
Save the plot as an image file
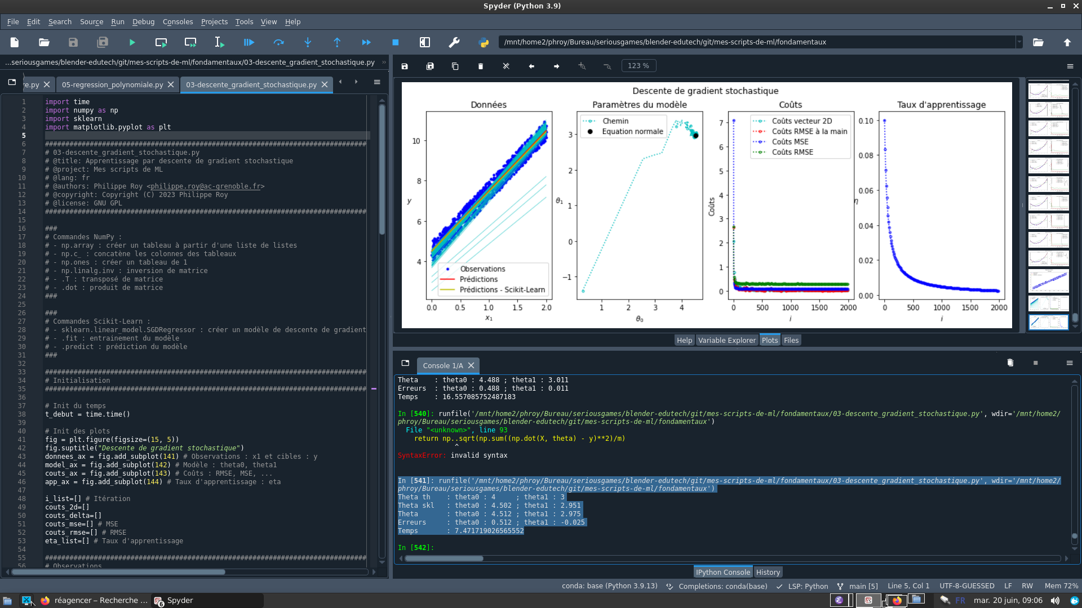pos(405,66)
